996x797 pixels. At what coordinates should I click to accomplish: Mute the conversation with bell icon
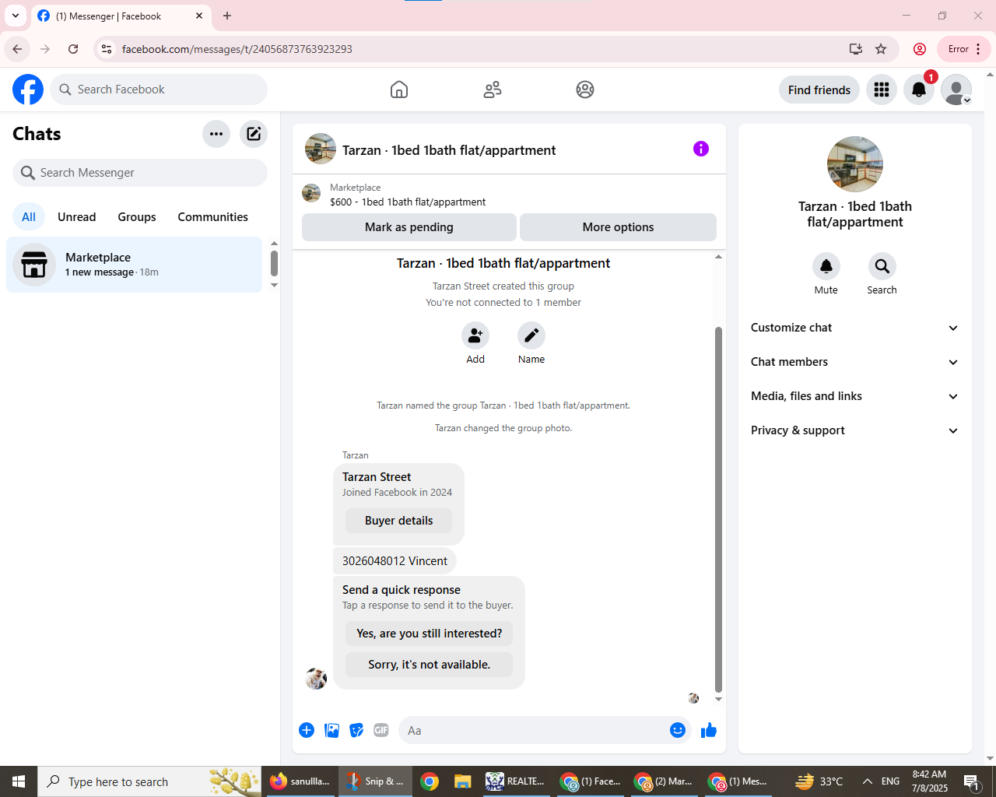coord(826,266)
